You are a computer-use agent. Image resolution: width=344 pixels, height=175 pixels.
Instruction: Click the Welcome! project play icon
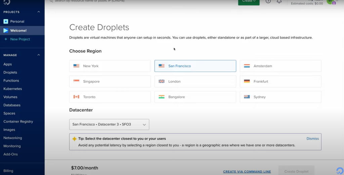click(x=6, y=30)
